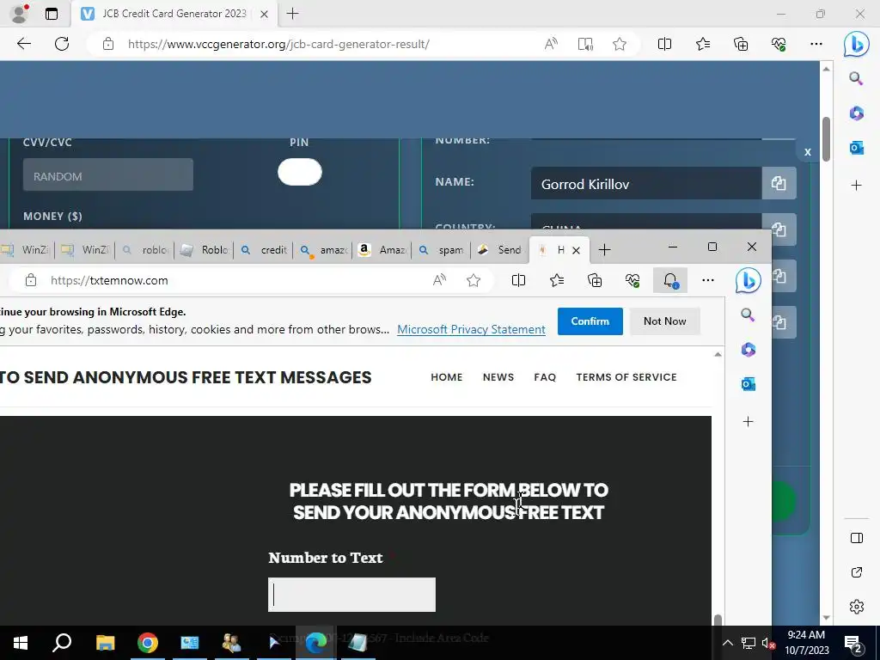Viewport: 880px width, 660px height.
Task: Switch to the credit search tab
Action: click(264, 250)
